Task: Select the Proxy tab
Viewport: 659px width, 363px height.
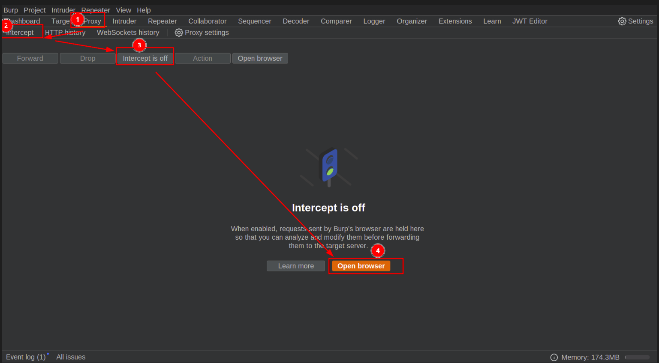Action: (x=92, y=21)
